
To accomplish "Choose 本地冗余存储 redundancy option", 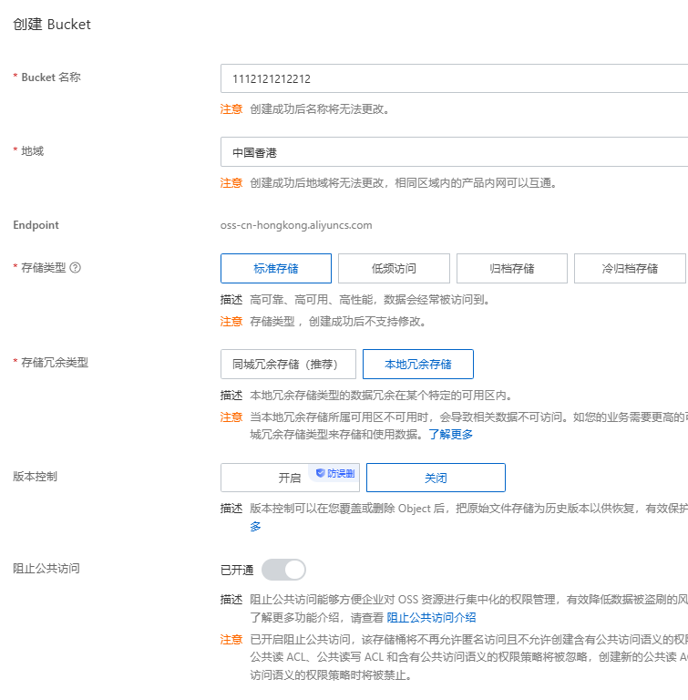I will click(x=418, y=365).
